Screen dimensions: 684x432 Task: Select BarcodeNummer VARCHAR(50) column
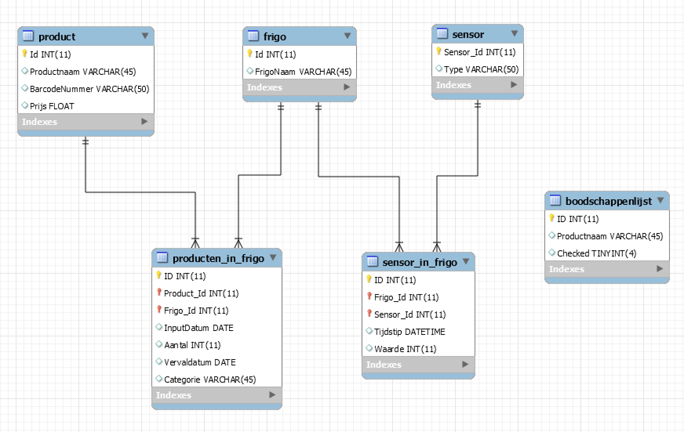(86, 89)
